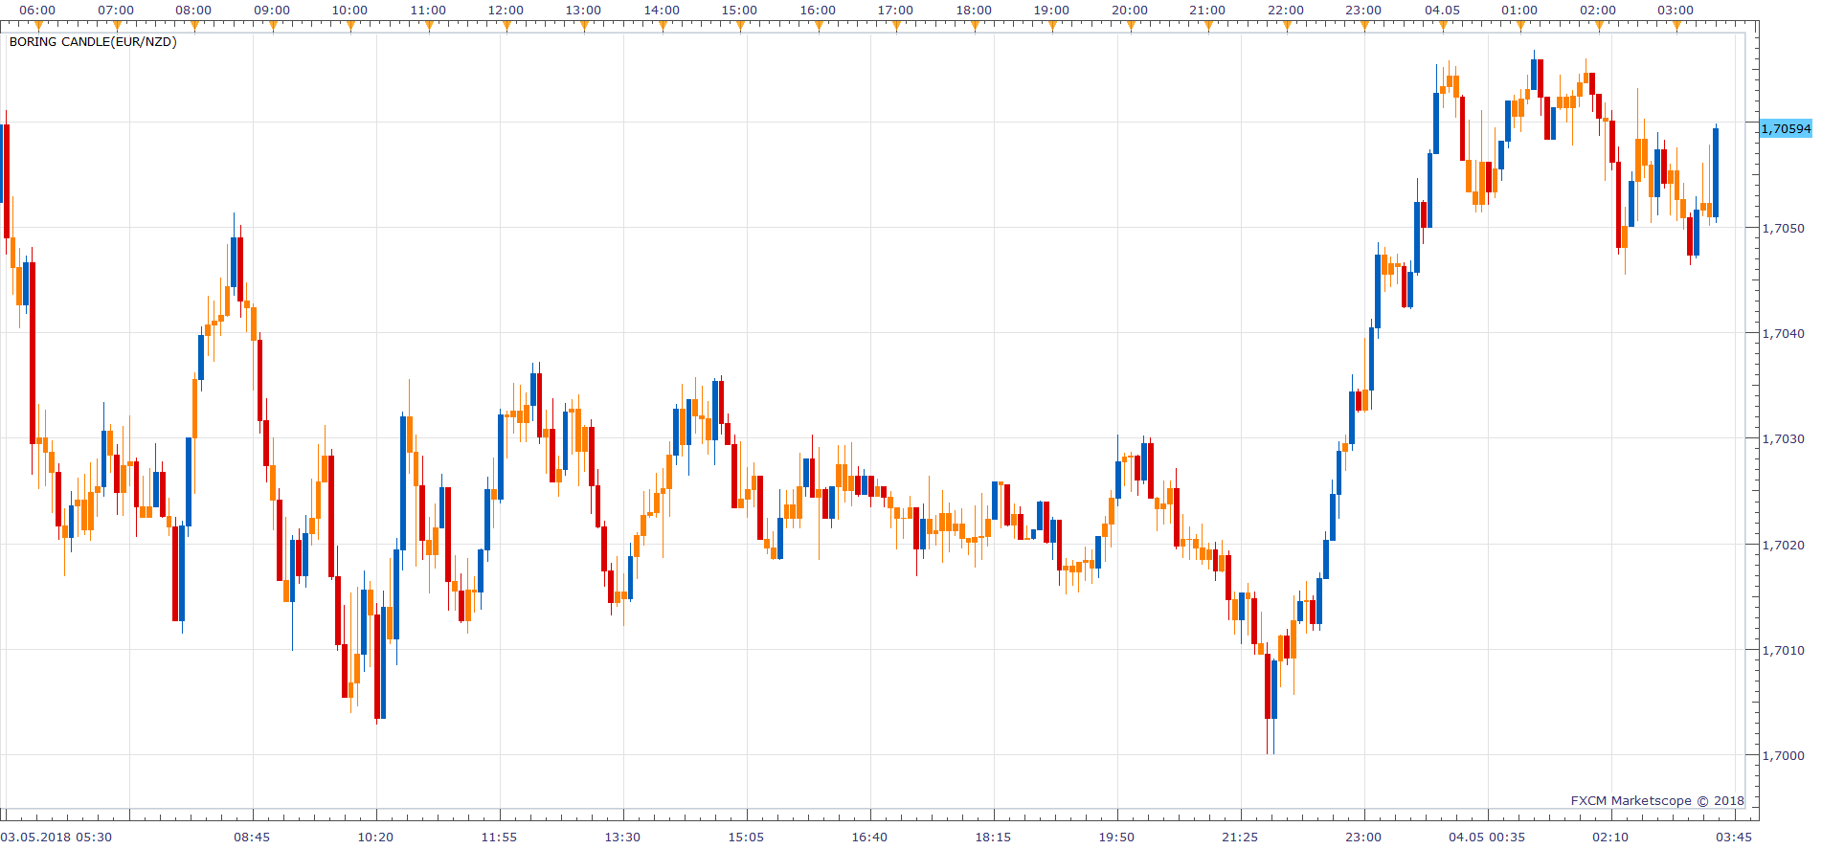The height and width of the screenshot is (849, 1822).
Task: Pick the orange marker under 13:00
Action: tap(584, 26)
